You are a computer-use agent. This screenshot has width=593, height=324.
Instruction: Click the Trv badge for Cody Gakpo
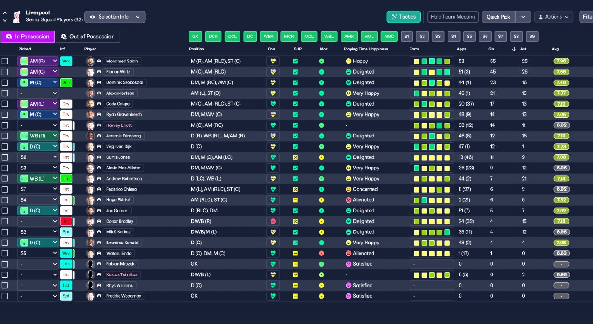(x=66, y=104)
